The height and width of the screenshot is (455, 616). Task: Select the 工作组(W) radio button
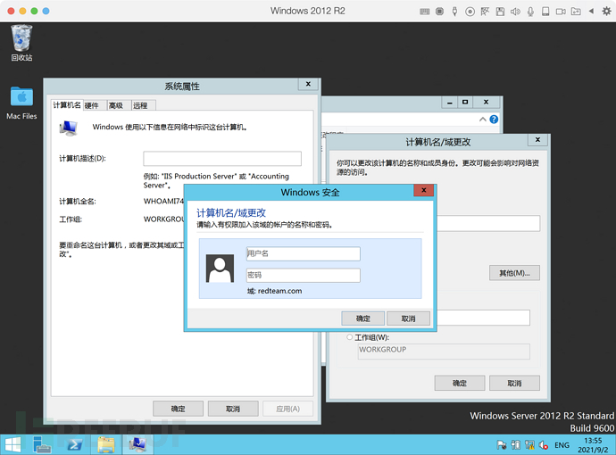point(349,337)
